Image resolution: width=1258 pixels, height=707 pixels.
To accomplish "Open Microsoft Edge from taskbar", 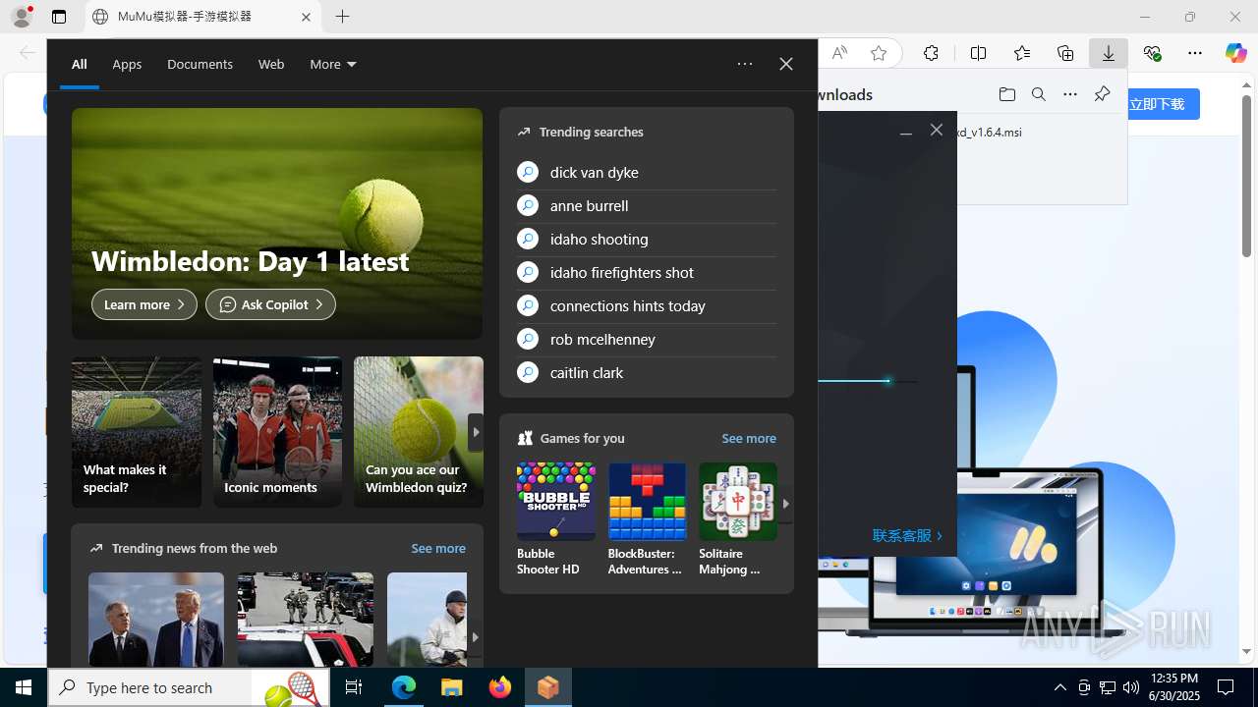I will click(404, 687).
